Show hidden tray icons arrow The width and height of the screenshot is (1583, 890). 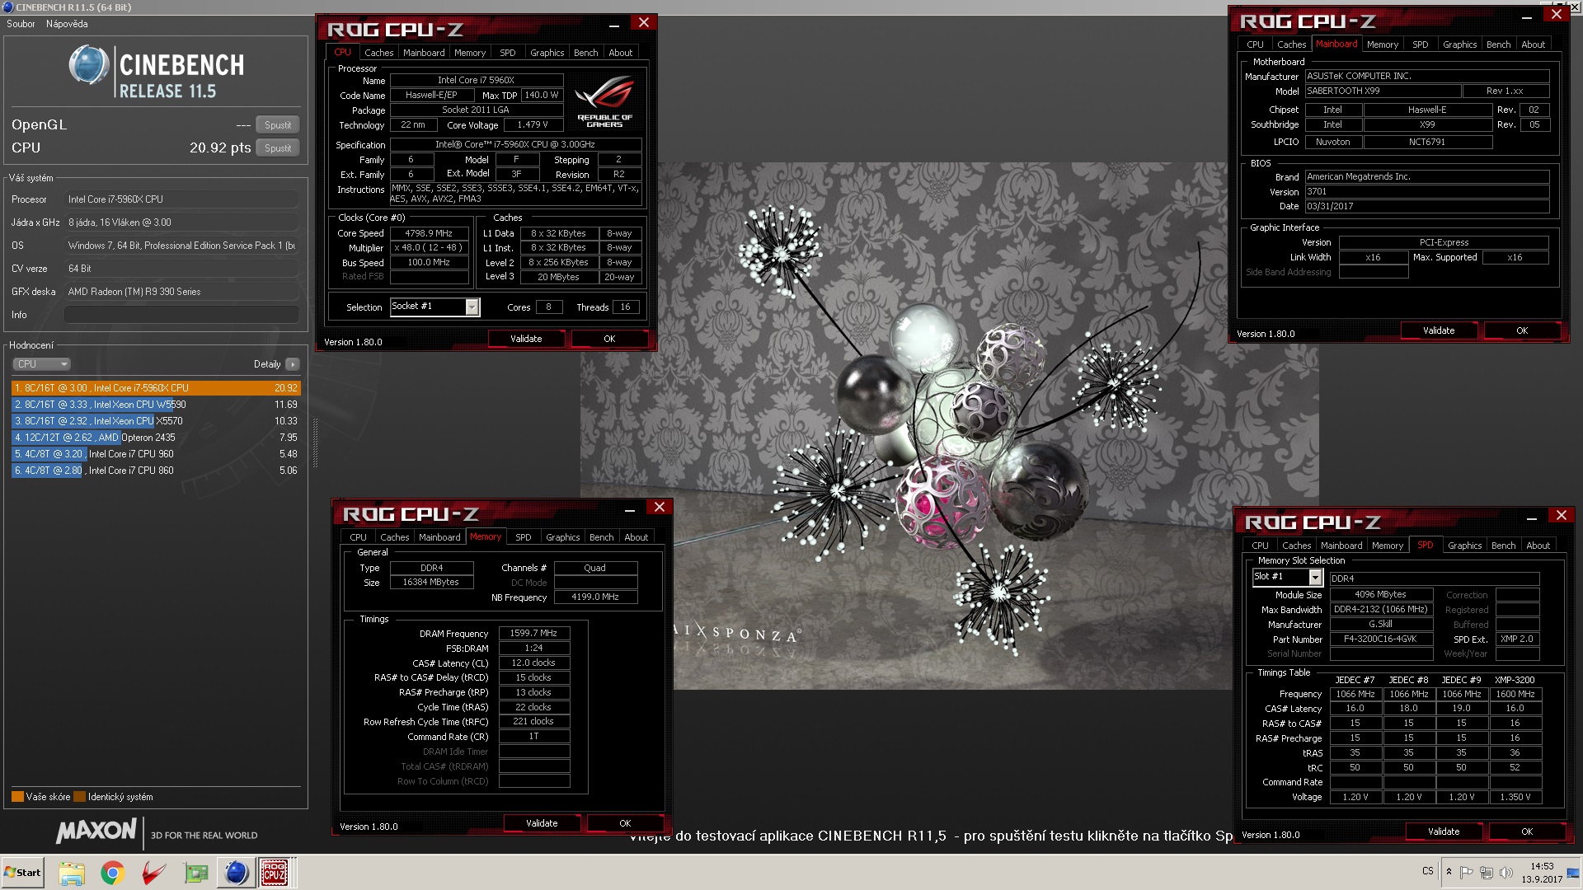tap(1449, 872)
